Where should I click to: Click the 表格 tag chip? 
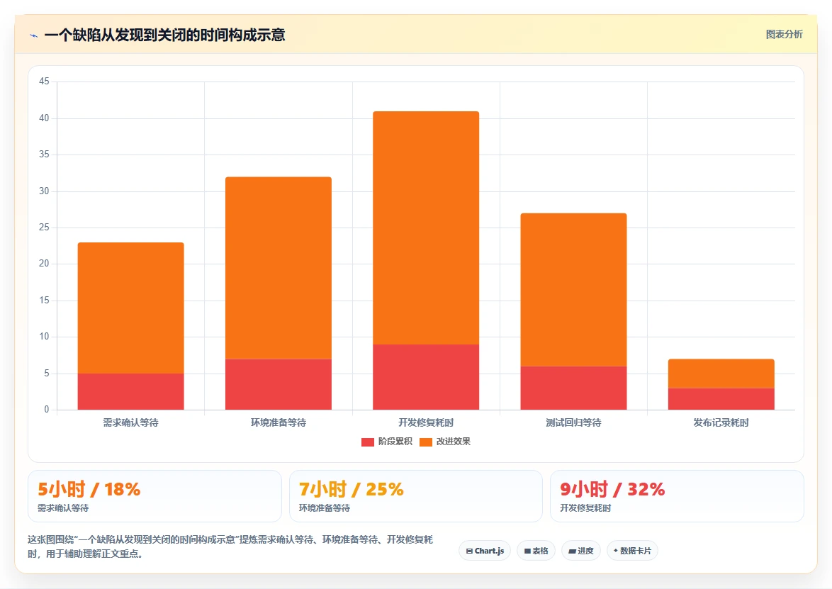536,551
